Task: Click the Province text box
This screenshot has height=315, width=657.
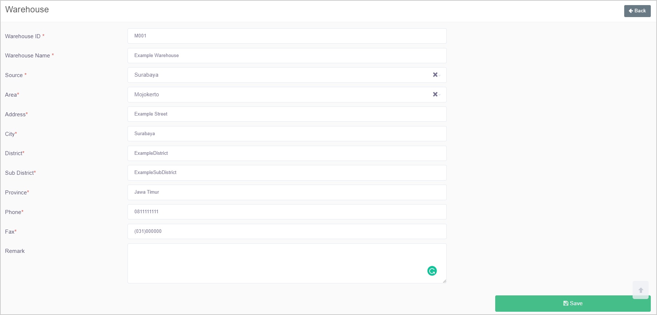Action: click(x=287, y=192)
